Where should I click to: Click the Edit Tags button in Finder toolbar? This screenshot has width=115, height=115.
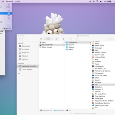[76, 39]
